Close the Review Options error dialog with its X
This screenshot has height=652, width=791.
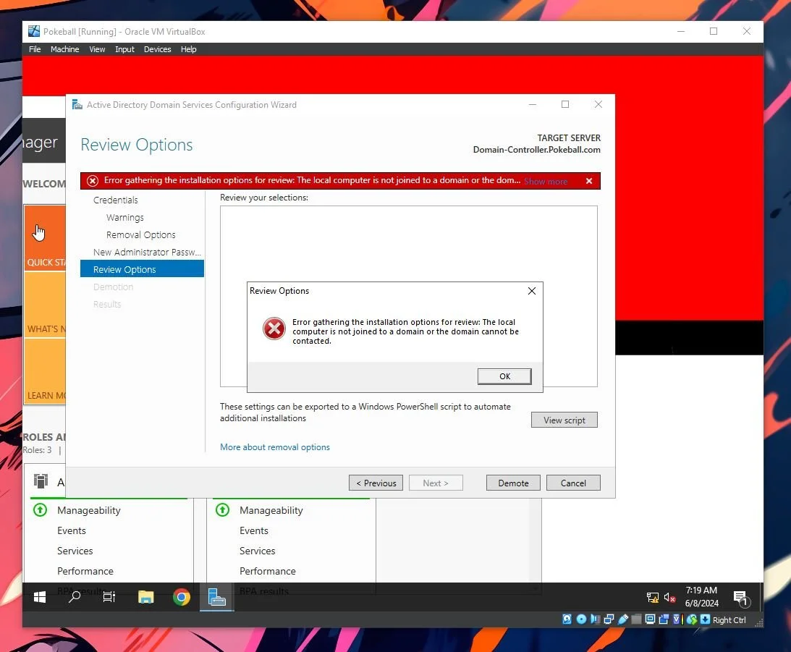click(532, 291)
